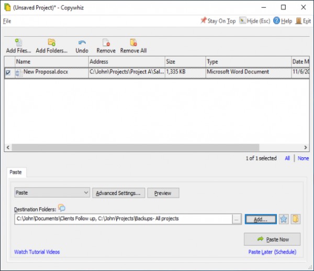Open Help from the top bar

pos(283,21)
